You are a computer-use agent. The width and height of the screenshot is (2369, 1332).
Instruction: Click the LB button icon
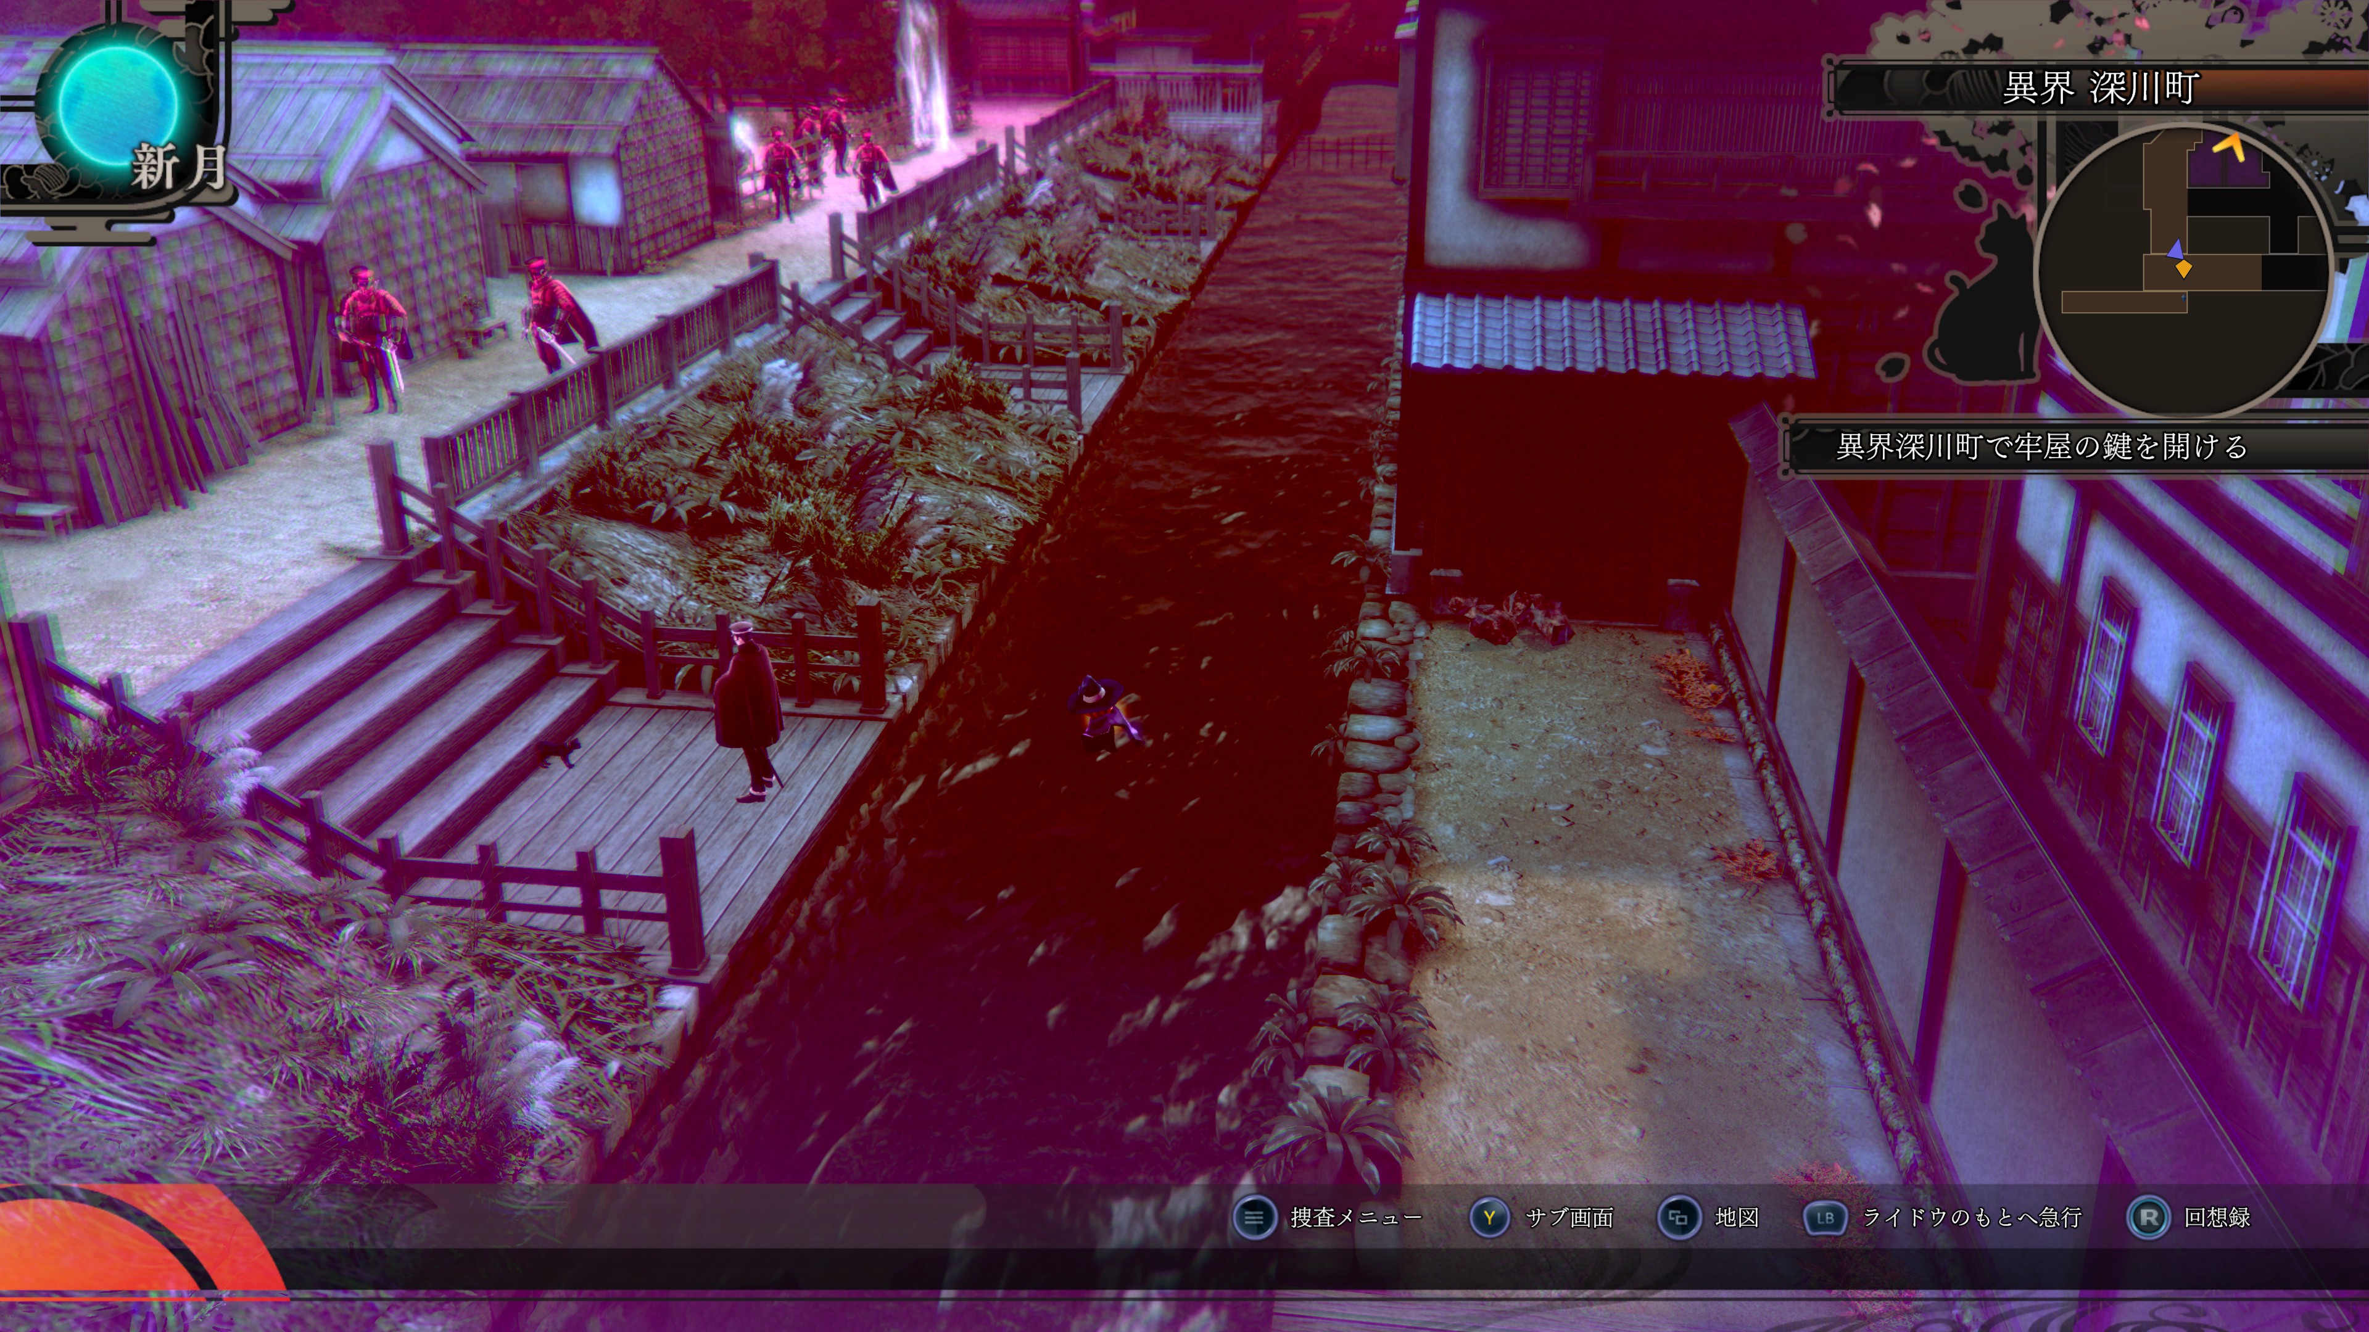[x=1825, y=1218]
